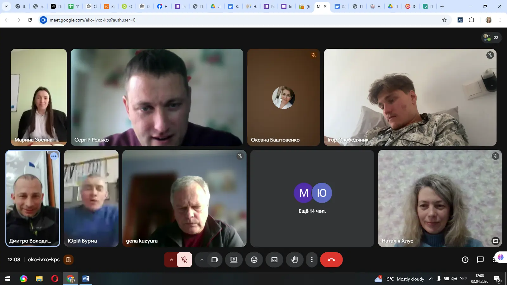This screenshot has height=285, width=507.
Task: Close the active Meet tab
Action: coord(325,6)
